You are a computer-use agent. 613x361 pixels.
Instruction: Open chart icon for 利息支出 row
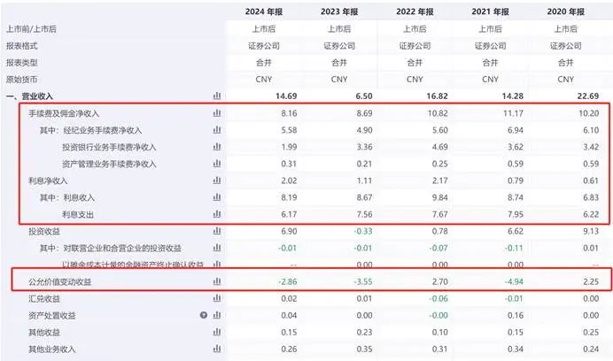217,214
